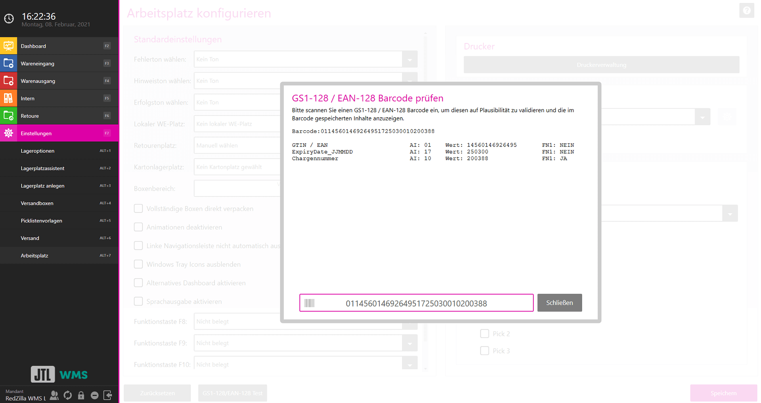The image size is (761, 403).
Task: Click the JTL WMS logo
Action: [59, 374]
